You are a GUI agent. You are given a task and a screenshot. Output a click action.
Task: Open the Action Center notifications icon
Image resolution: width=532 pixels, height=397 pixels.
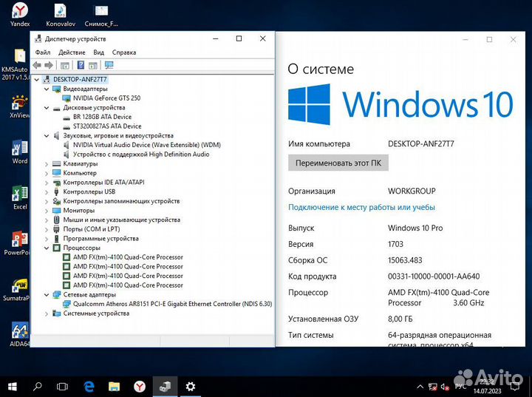pyautogui.click(x=516, y=387)
